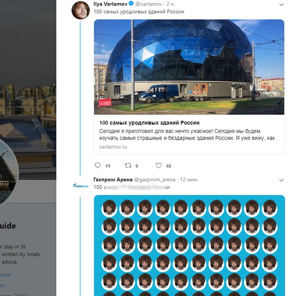
Task: Click the retweet icon under Varlamov's tweet
Action: pyautogui.click(x=128, y=166)
